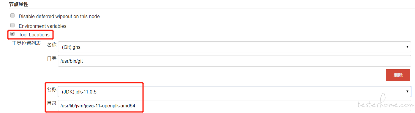Click the red 删除 button
Viewport: 415px width, 113px height.
point(398,75)
